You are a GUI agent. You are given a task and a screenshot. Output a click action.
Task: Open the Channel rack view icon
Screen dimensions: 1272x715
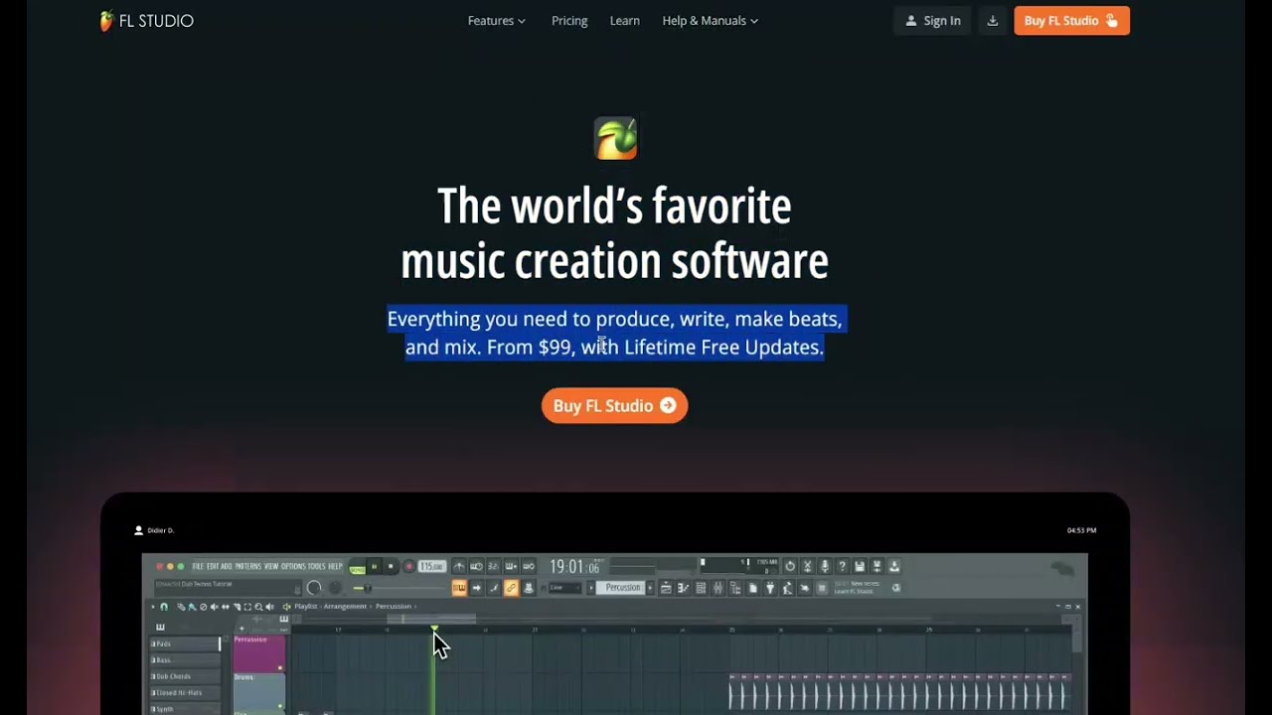pos(701,588)
